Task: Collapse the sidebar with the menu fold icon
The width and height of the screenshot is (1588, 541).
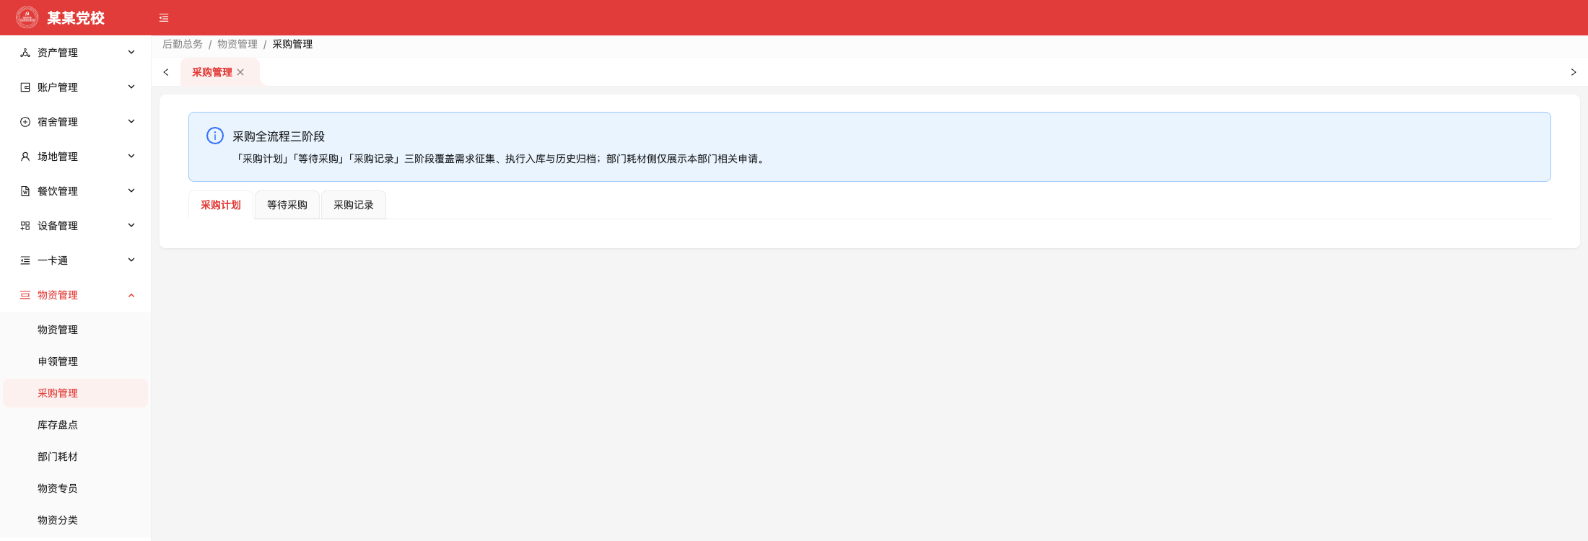Action: [x=164, y=18]
